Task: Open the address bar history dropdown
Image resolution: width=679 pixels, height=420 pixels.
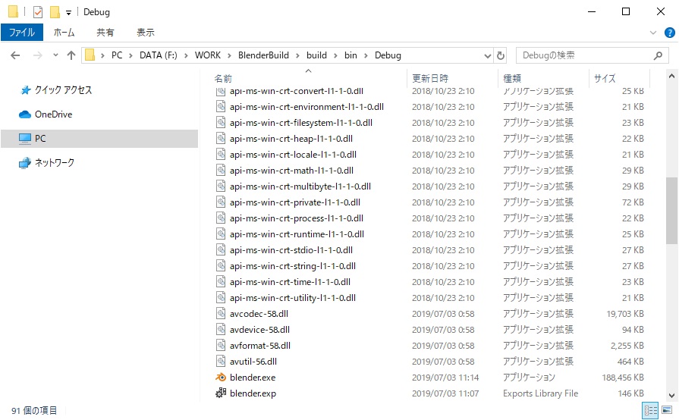Action: coord(488,55)
